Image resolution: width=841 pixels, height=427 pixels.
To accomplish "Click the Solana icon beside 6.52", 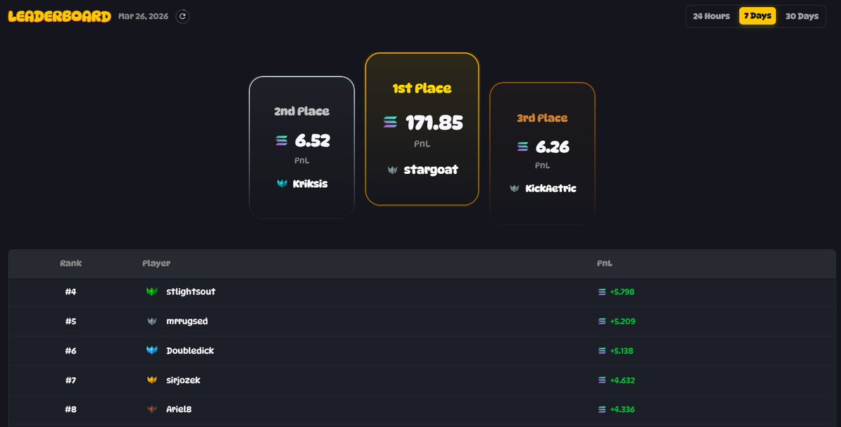I will pyautogui.click(x=281, y=140).
